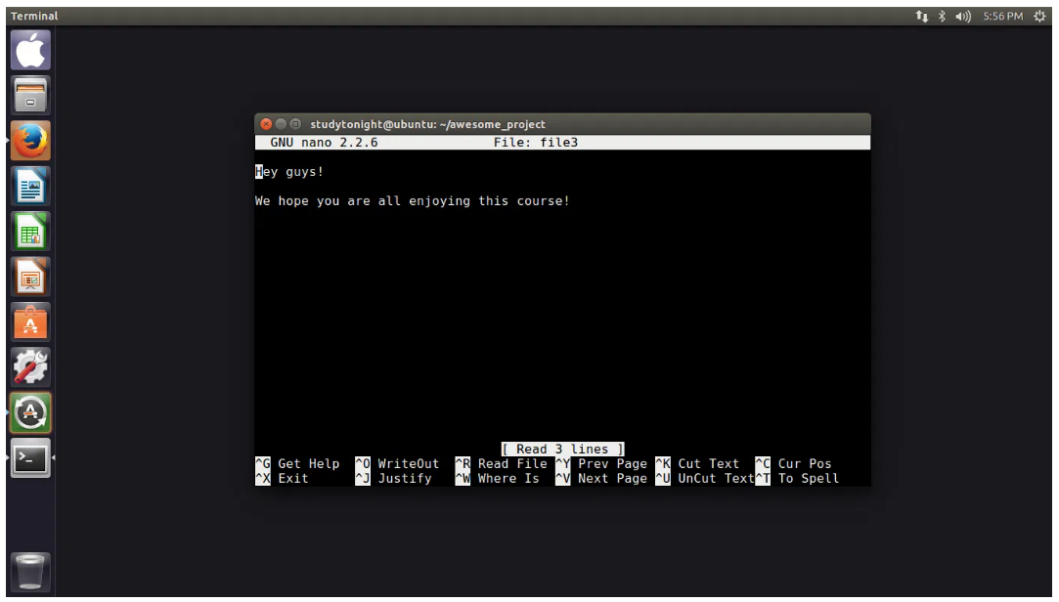Click the Terminal label in top panel

click(x=34, y=16)
